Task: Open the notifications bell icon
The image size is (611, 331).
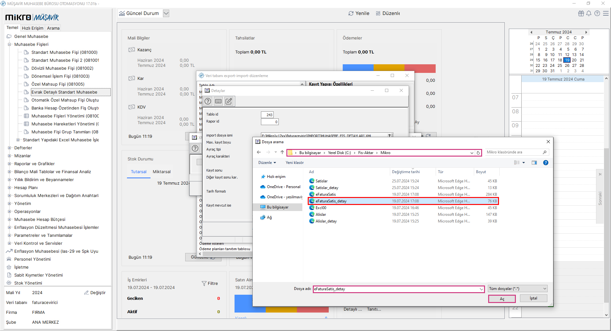Action: click(589, 13)
